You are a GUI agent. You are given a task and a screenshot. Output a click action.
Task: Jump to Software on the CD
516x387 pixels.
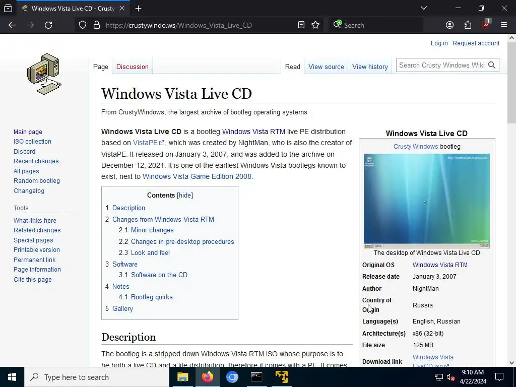pyautogui.click(x=159, y=275)
